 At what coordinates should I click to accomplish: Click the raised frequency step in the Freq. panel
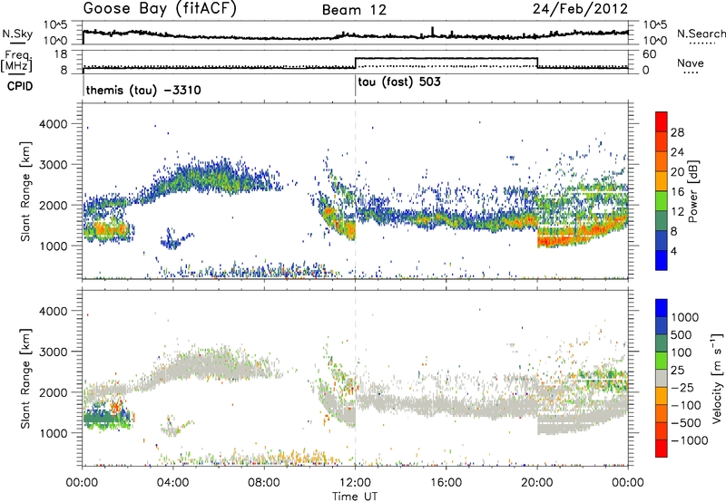[x=446, y=58]
